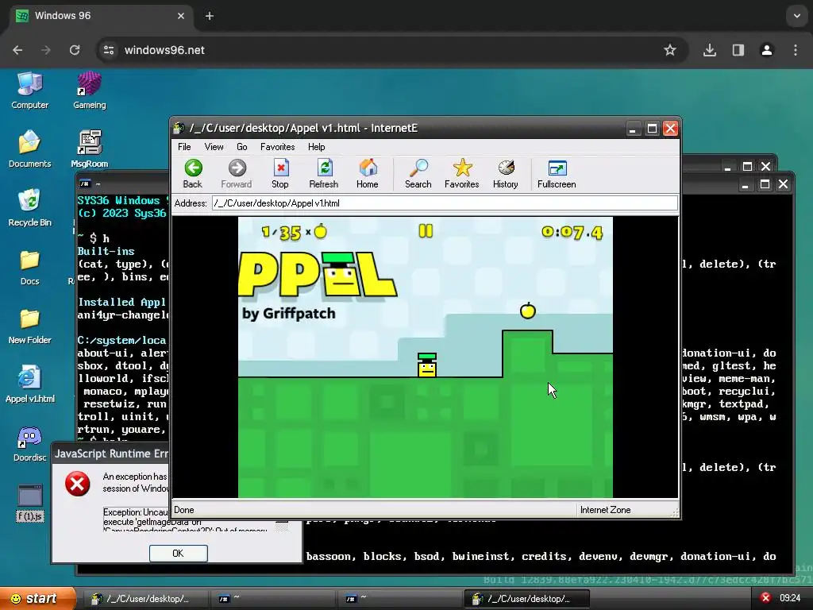813x610 pixels.
Task: Click the Forward arrow in InternetE toolbar
Action: coord(237,174)
